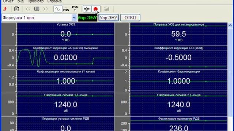Image resolution: width=234 pixels, height=131 pixels.
Task: Go to previous page with << icon
Action: (28, 9)
